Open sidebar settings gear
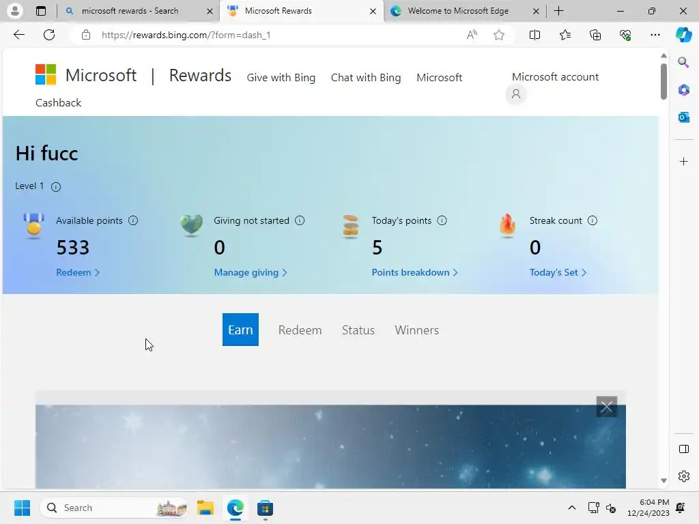The height and width of the screenshot is (524, 699). tap(684, 476)
